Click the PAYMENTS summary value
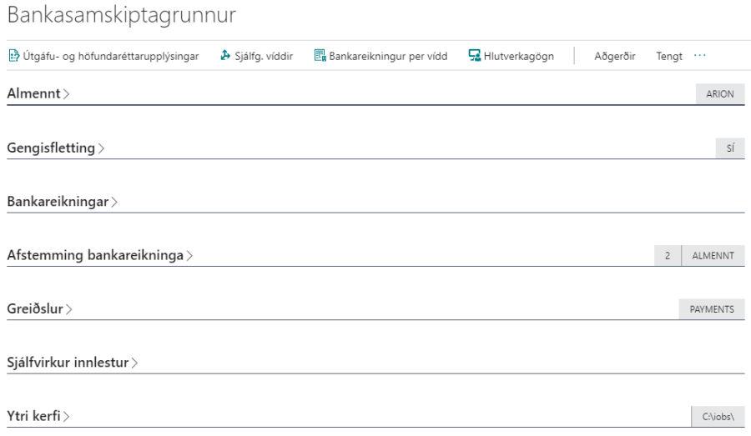 tap(711, 309)
